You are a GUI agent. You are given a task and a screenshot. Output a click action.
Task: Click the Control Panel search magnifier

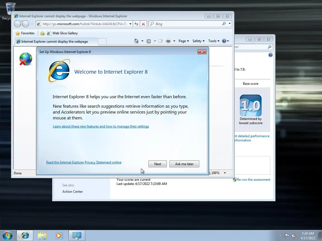click(x=269, y=47)
